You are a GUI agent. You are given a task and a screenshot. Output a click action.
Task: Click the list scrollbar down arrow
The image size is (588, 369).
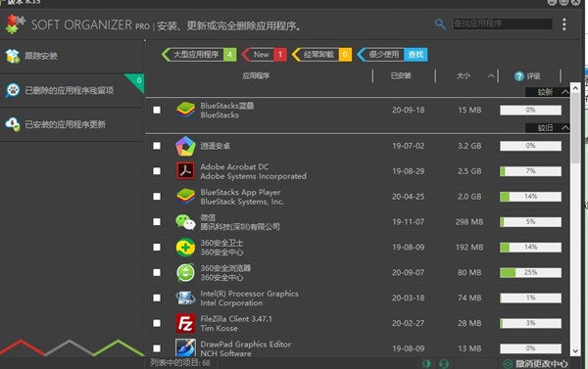[575, 351]
